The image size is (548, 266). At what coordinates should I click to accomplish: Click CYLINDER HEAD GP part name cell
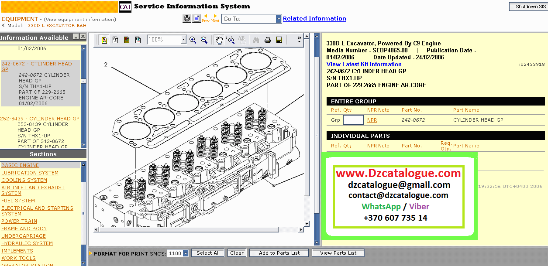(478, 120)
